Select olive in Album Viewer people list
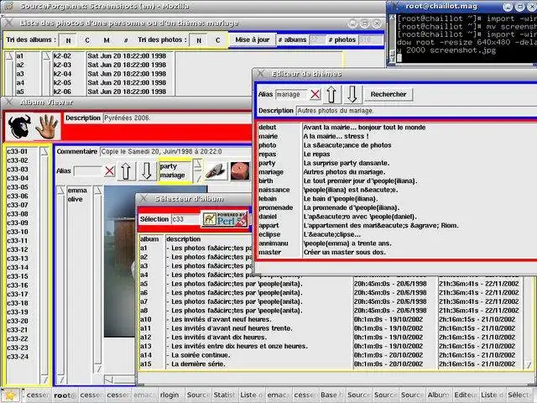The width and height of the screenshot is (537, 403). (x=76, y=199)
